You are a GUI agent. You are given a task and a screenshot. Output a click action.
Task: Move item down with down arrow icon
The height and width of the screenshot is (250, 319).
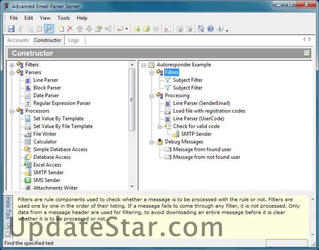click(x=89, y=29)
